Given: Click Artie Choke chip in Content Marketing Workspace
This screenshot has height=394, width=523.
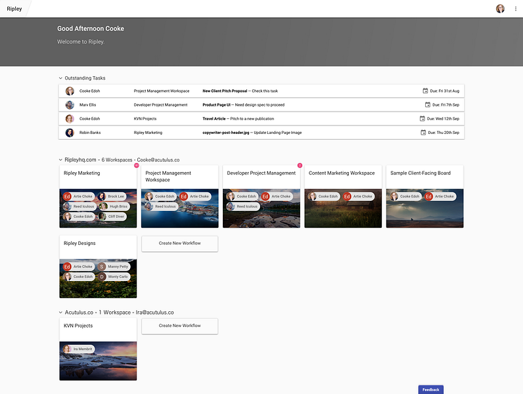Looking at the screenshot, I should tap(359, 196).
